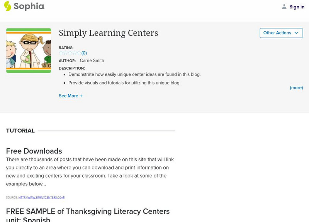The height and width of the screenshot is (222, 309).
Task: Click the Free Downloads heading
Action: [34, 151]
